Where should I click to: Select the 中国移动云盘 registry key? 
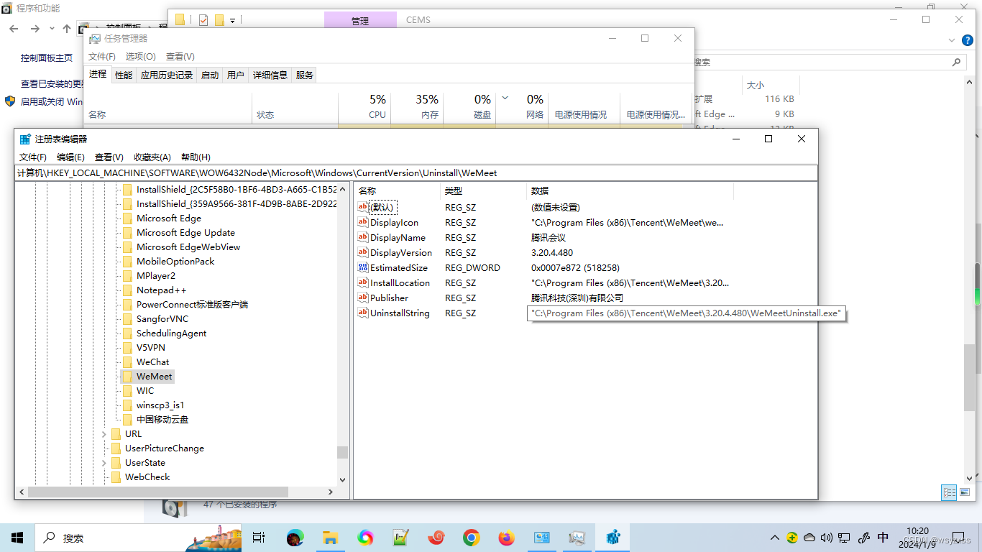(162, 419)
